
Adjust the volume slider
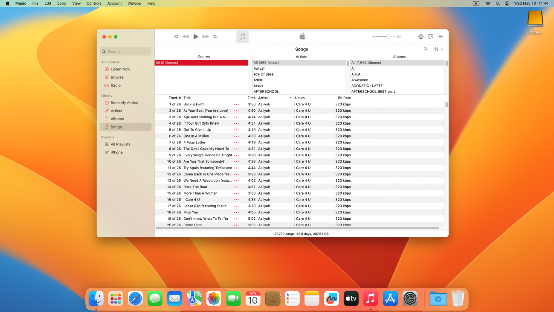pos(386,37)
